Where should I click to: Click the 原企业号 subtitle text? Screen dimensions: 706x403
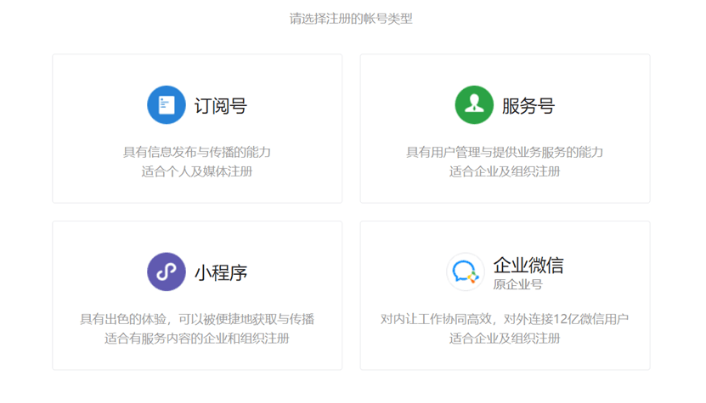(517, 285)
